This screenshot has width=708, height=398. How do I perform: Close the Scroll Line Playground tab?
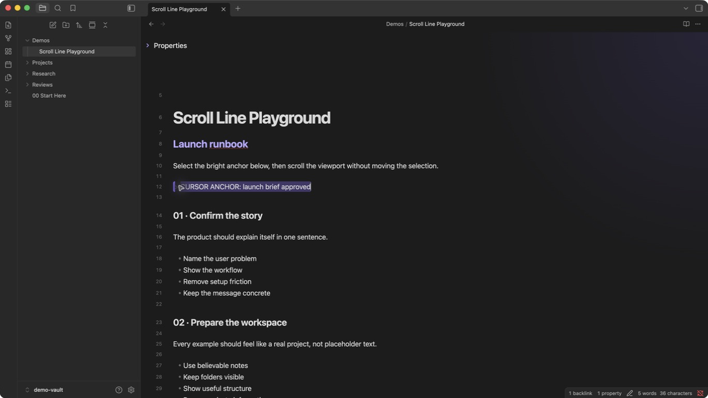pos(223,9)
